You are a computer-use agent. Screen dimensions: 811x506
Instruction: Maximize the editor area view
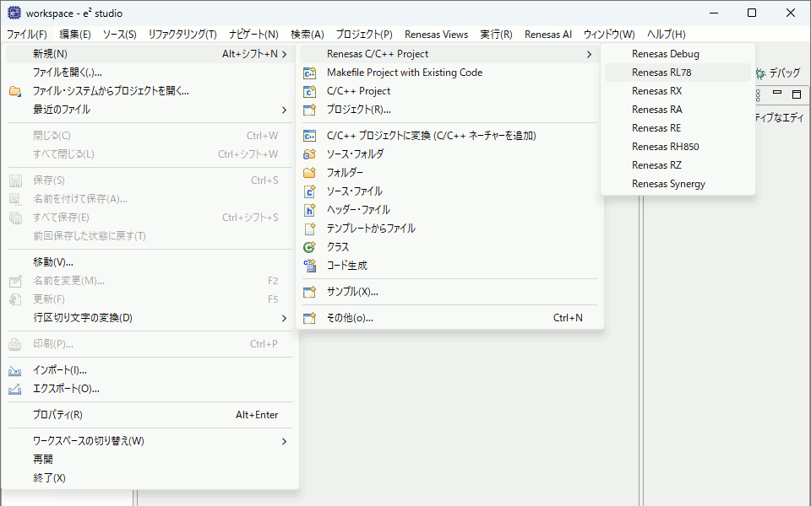coord(797,94)
